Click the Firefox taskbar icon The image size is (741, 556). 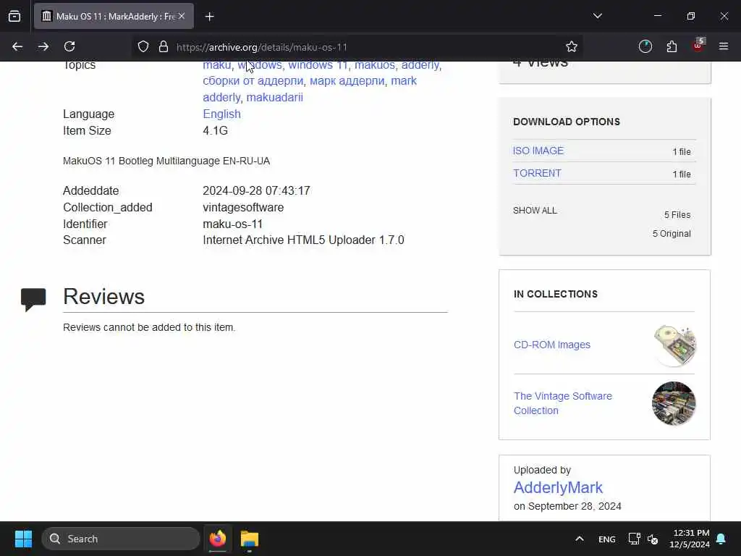pyautogui.click(x=217, y=539)
